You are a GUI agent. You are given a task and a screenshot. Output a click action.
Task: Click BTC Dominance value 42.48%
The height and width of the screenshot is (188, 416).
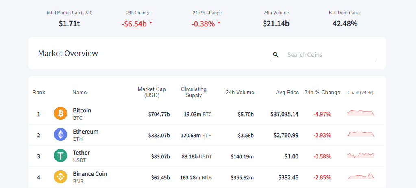(x=345, y=24)
